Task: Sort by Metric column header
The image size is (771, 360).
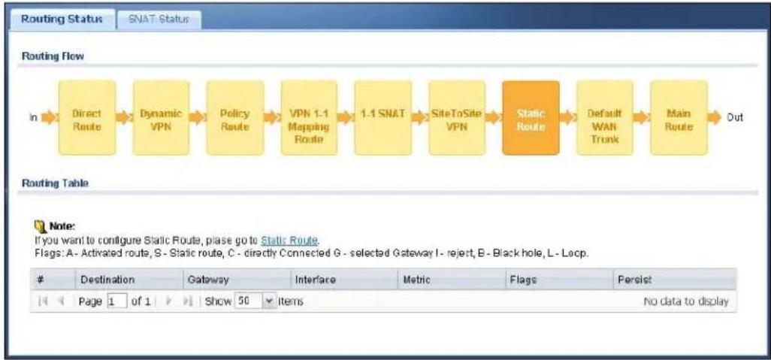Action: pyautogui.click(x=451, y=280)
